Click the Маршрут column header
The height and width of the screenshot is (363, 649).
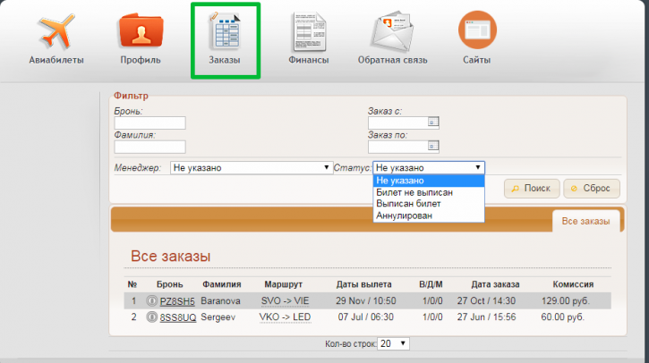tap(284, 284)
